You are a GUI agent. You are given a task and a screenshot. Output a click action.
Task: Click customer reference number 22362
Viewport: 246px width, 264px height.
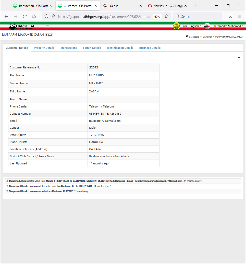click(x=94, y=67)
